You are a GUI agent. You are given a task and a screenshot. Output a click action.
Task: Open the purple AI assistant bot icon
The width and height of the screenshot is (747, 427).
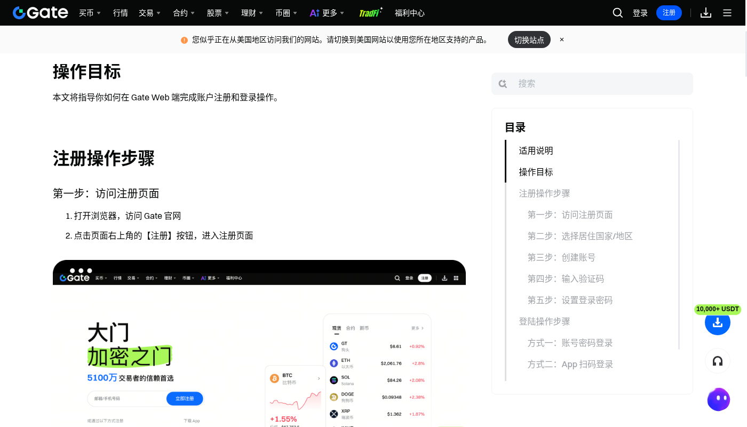719,399
